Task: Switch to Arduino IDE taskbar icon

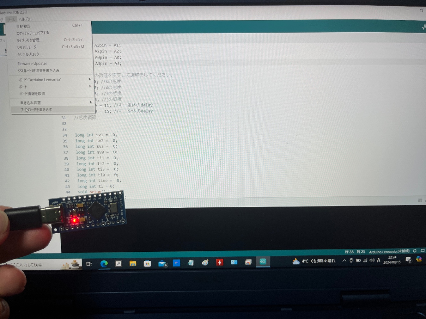Action: (263, 262)
